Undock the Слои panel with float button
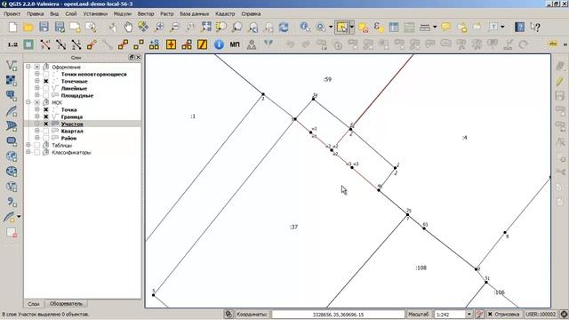The width and height of the screenshot is (569, 320). click(x=132, y=57)
